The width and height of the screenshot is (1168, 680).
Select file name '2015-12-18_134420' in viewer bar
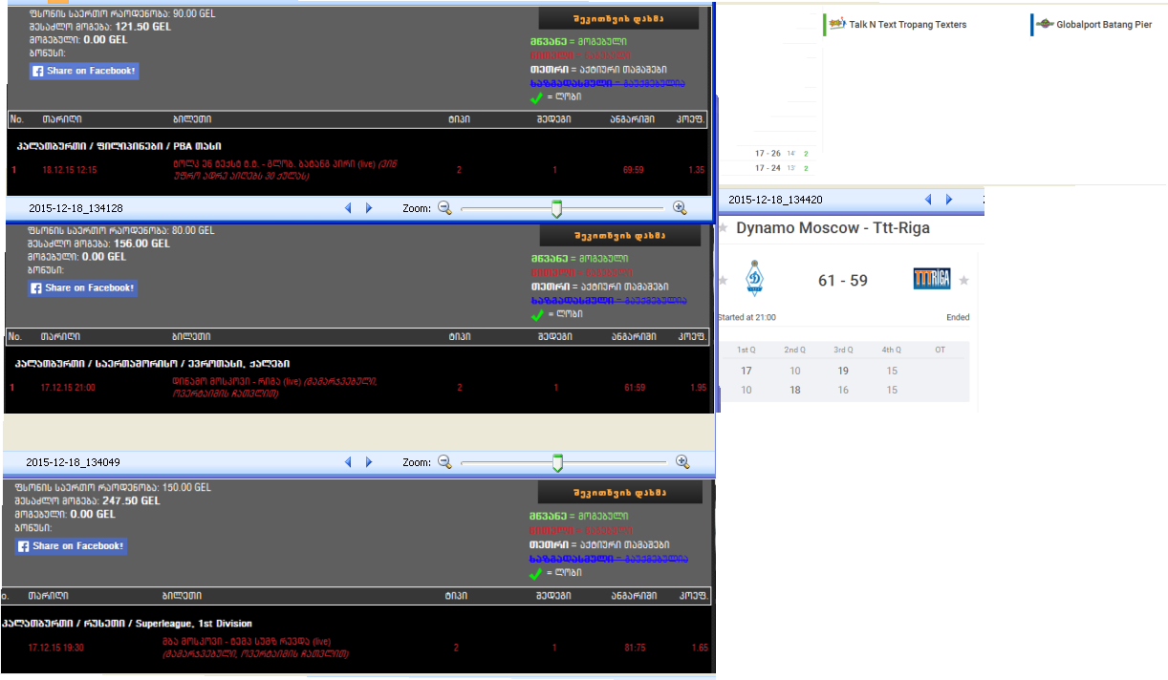[x=775, y=200]
